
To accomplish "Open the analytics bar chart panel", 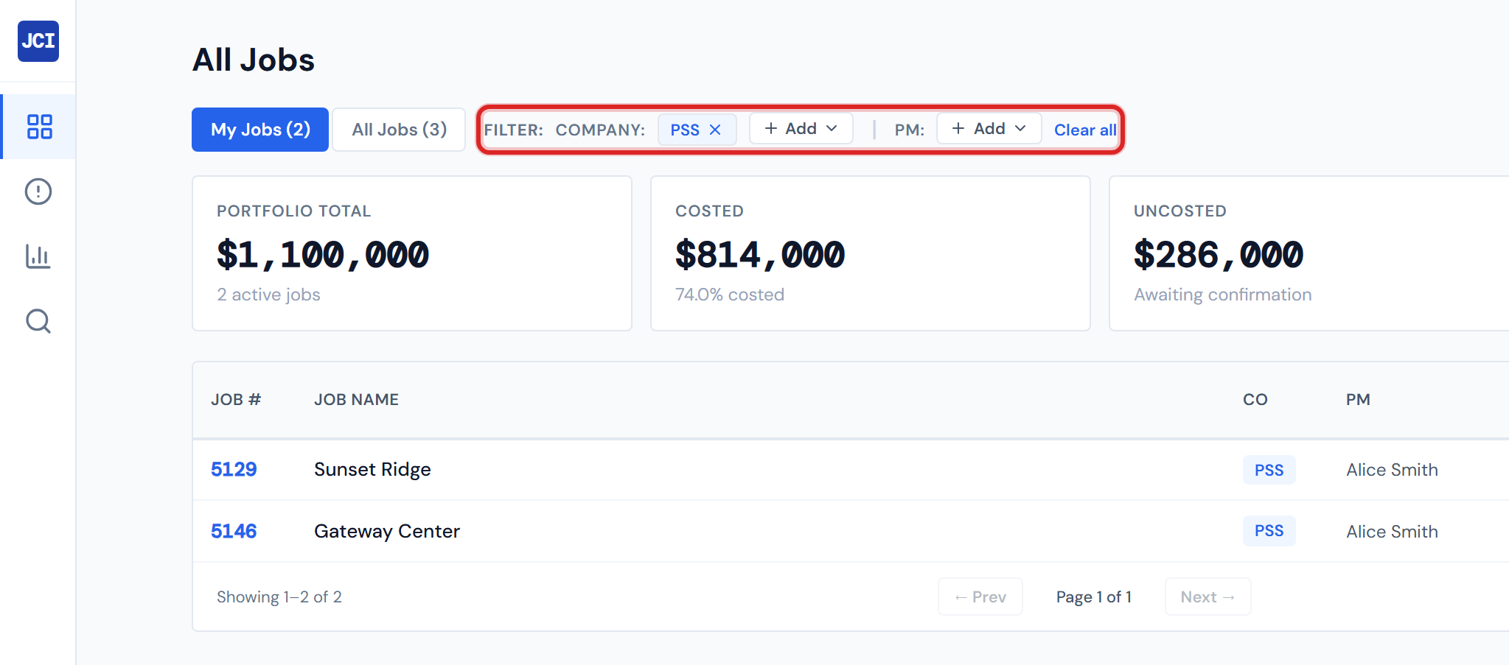I will pyautogui.click(x=38, y=256).
